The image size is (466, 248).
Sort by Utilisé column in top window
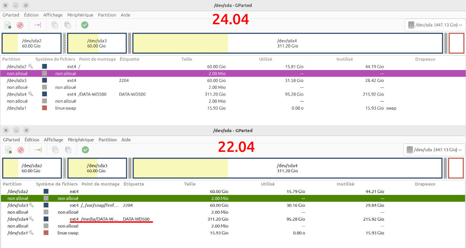click(266, 59)
